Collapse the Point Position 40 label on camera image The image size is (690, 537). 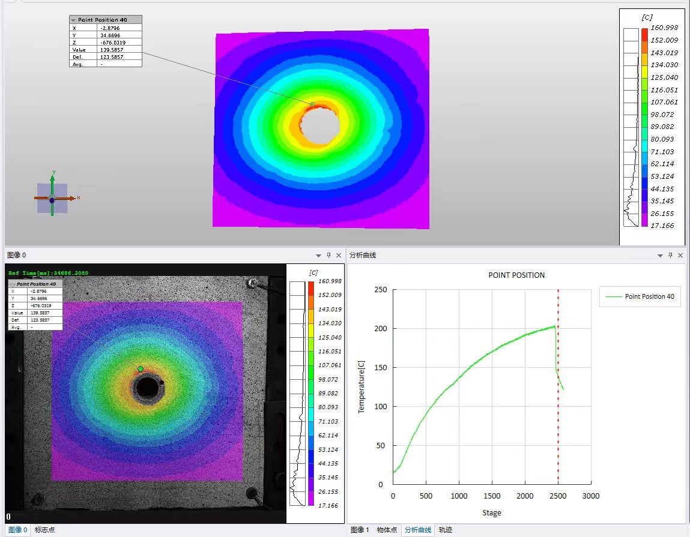pyautogui.click(x=13, y=284)
